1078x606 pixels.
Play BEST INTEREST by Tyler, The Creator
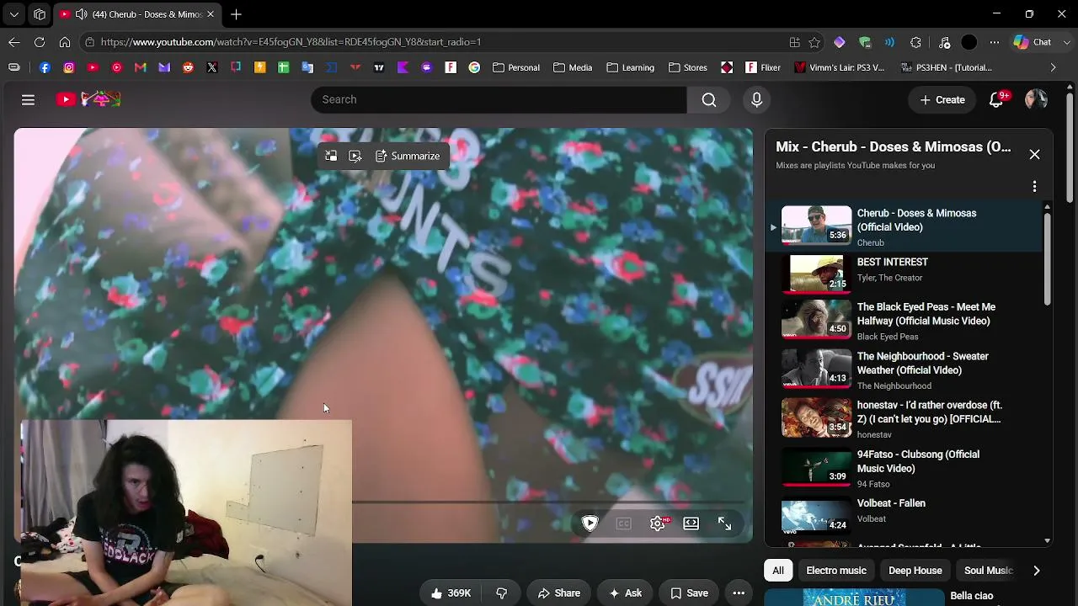(x=904, y=273)
